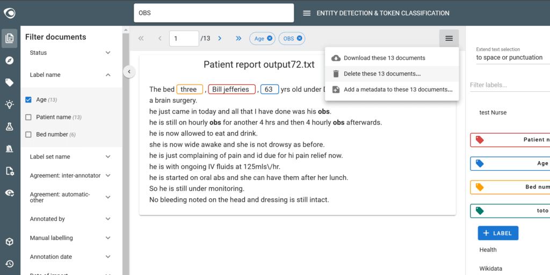Click the green toto tag icon
The height and width of the screenshot is (275, 550).
pos(480,211)
